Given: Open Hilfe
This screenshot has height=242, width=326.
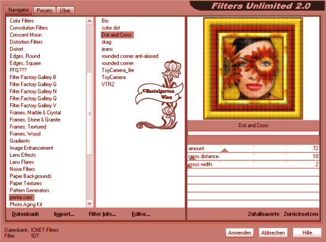Looking at the screenshot, I should (307, 233).
